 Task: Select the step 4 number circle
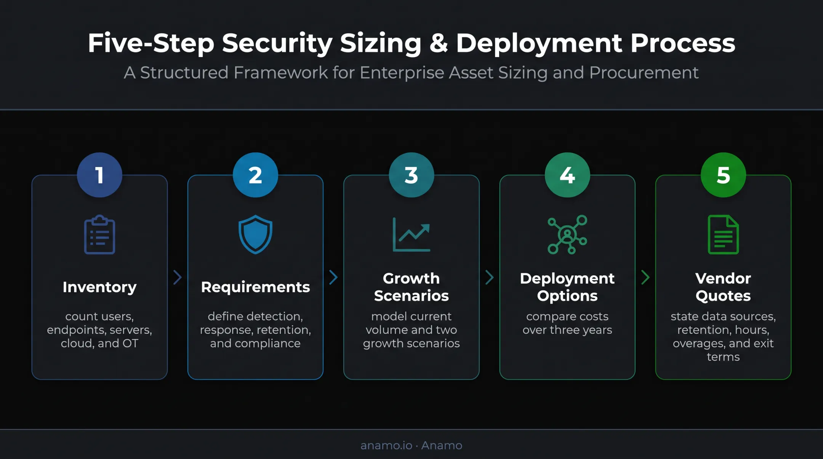click(x=567, y=175)
